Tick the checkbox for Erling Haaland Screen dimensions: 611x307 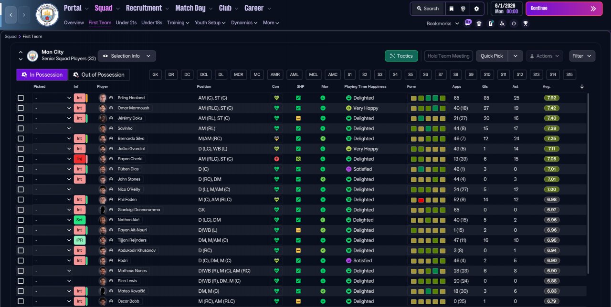21,98
